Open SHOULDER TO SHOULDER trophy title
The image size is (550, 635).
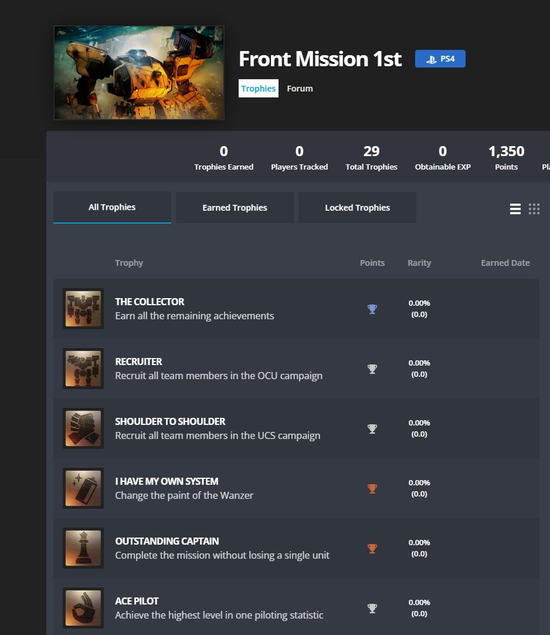tap(170, 421)
